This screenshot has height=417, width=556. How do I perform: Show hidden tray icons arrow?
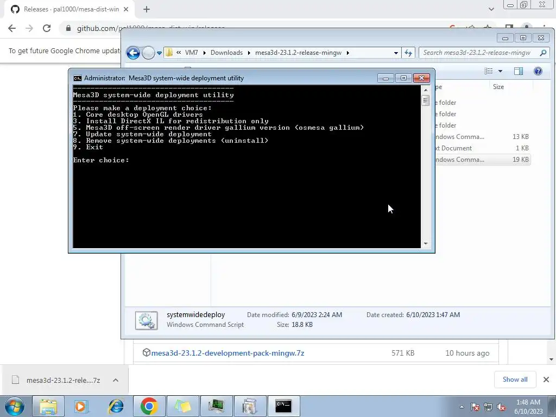point(462,407)
